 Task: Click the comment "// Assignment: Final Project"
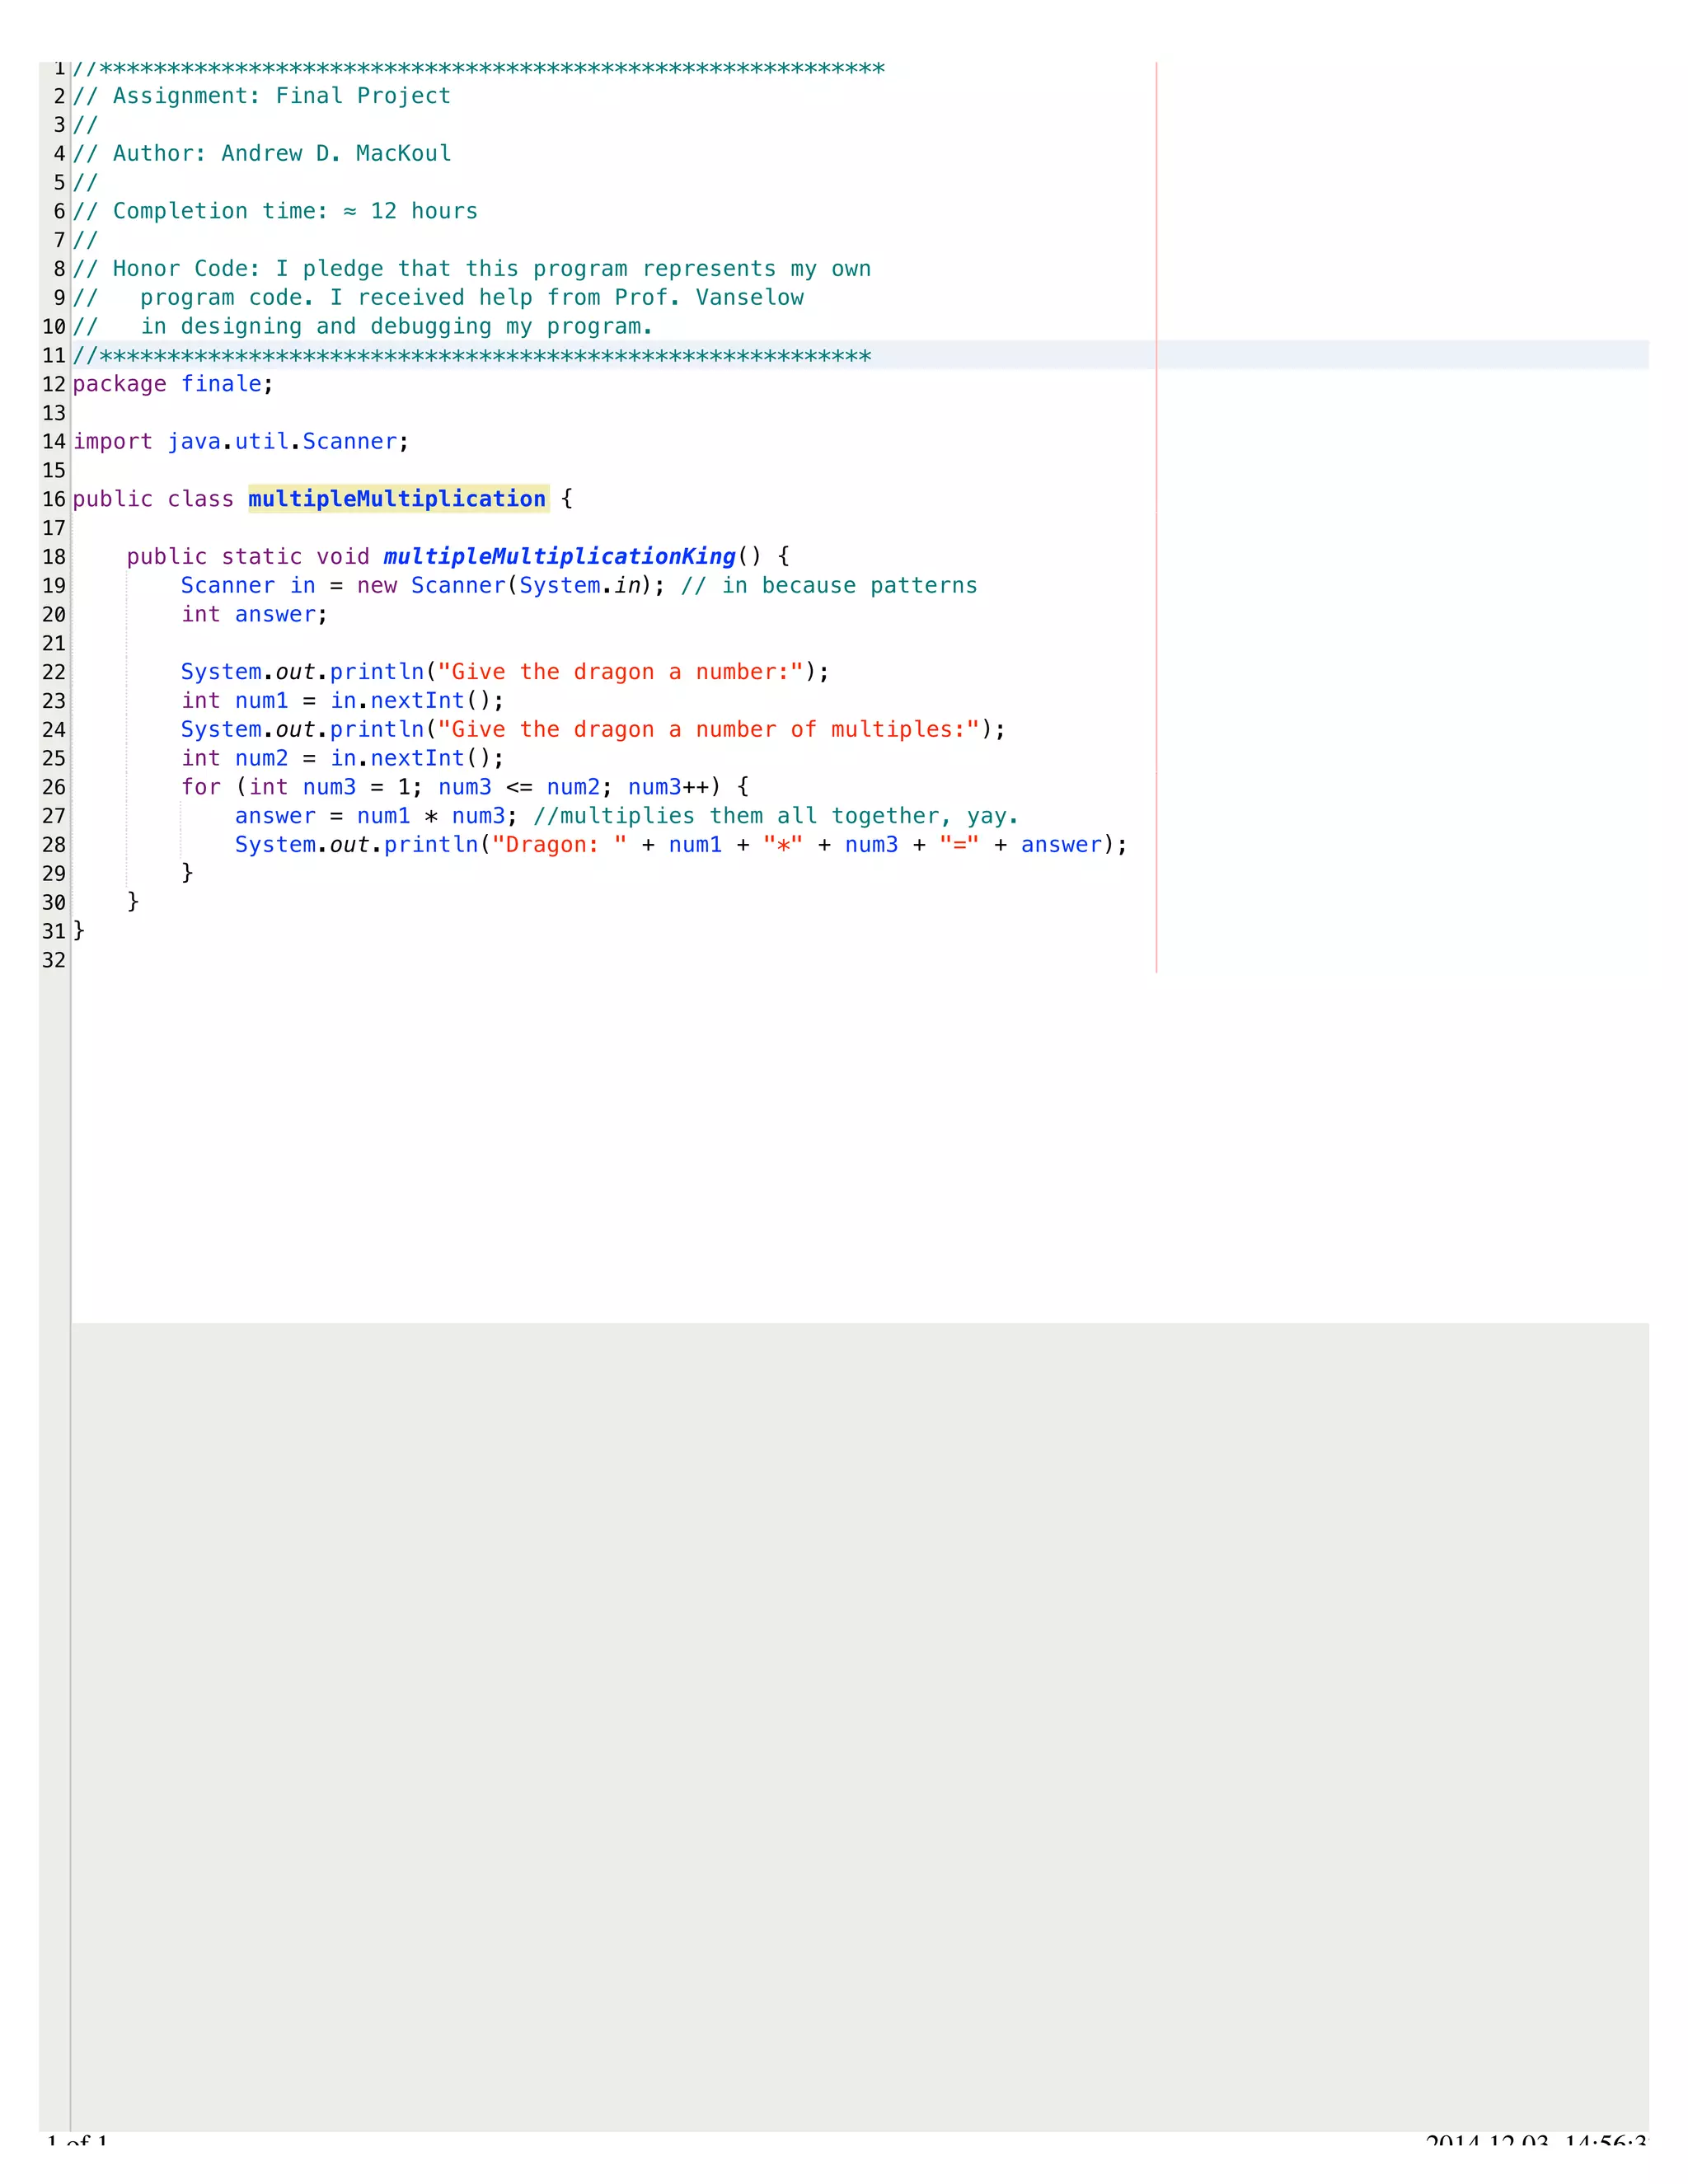[x=262, y=96]
